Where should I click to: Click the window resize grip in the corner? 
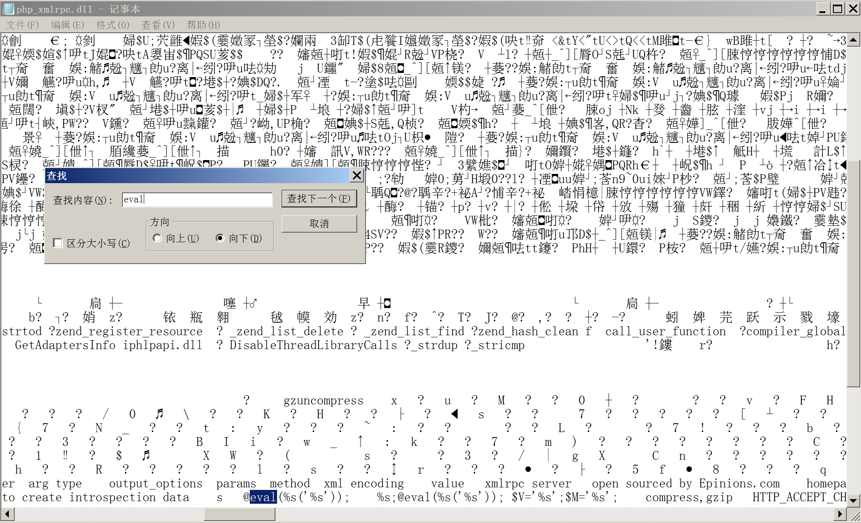click(x=853, y=515)
